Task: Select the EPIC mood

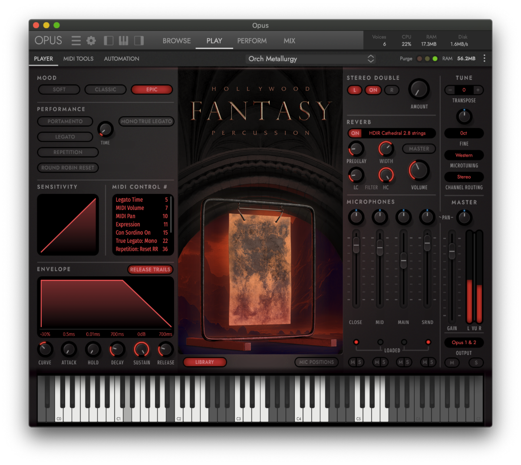Action: click(x=152, y=89)
